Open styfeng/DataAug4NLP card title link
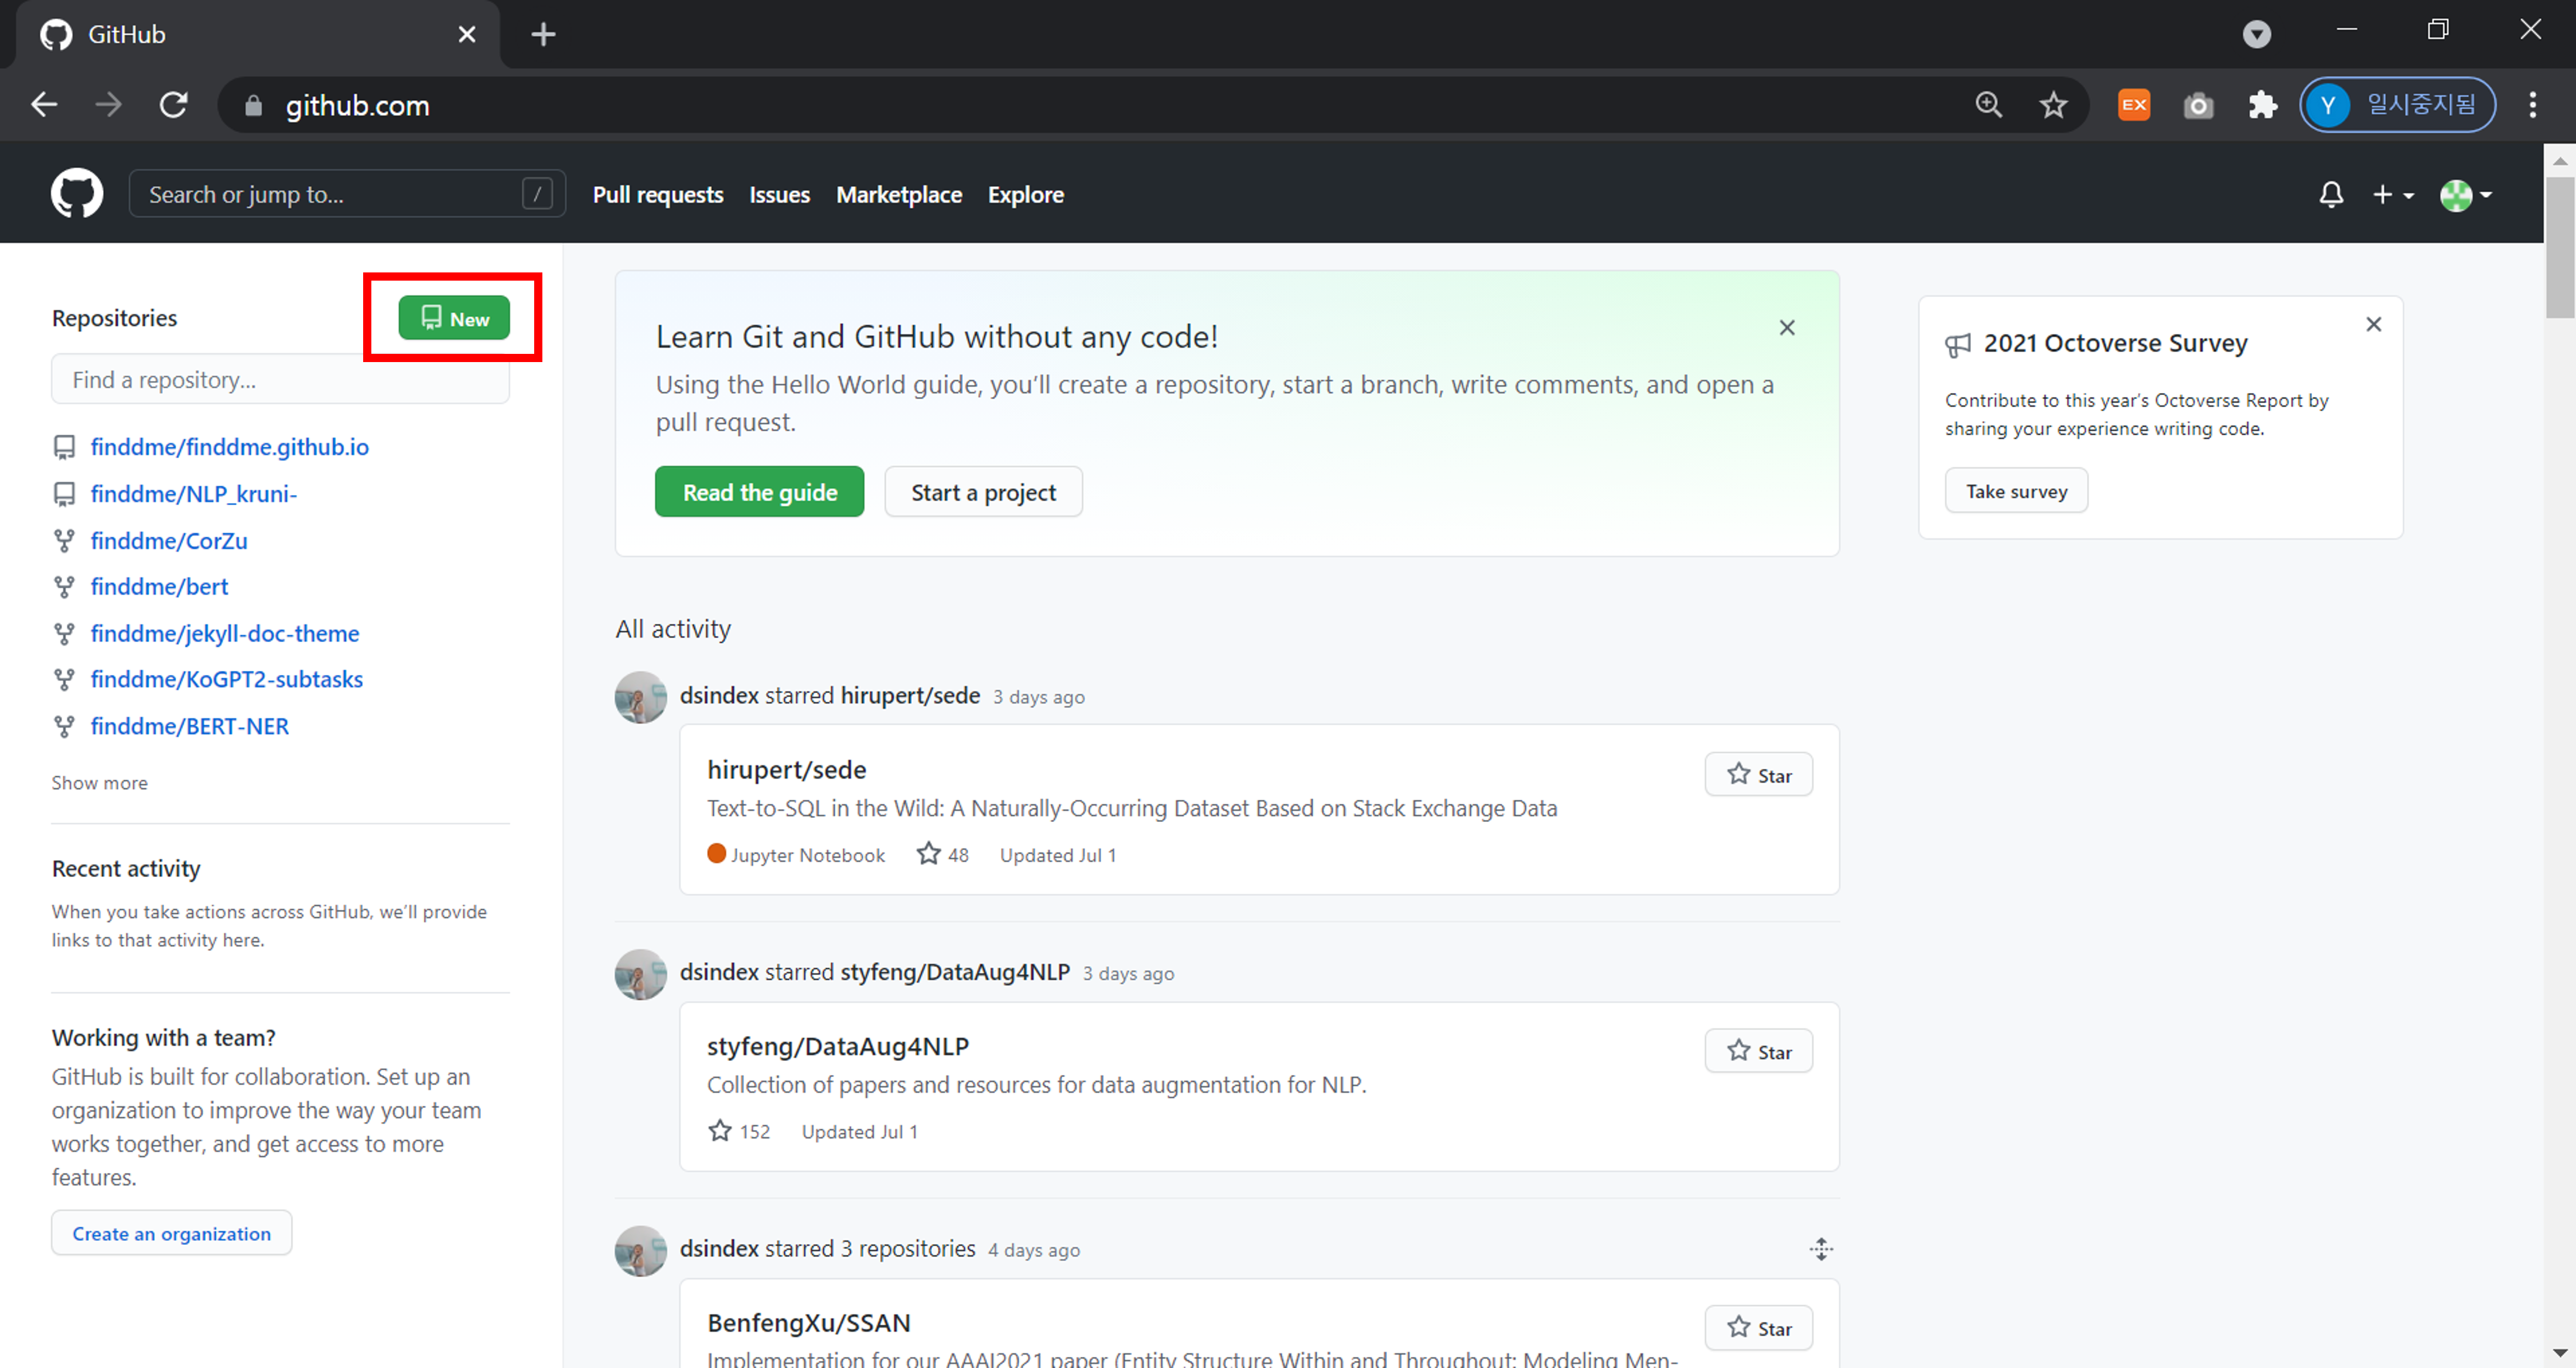Viewport: 2576px width, 1368px height. 838,1046
